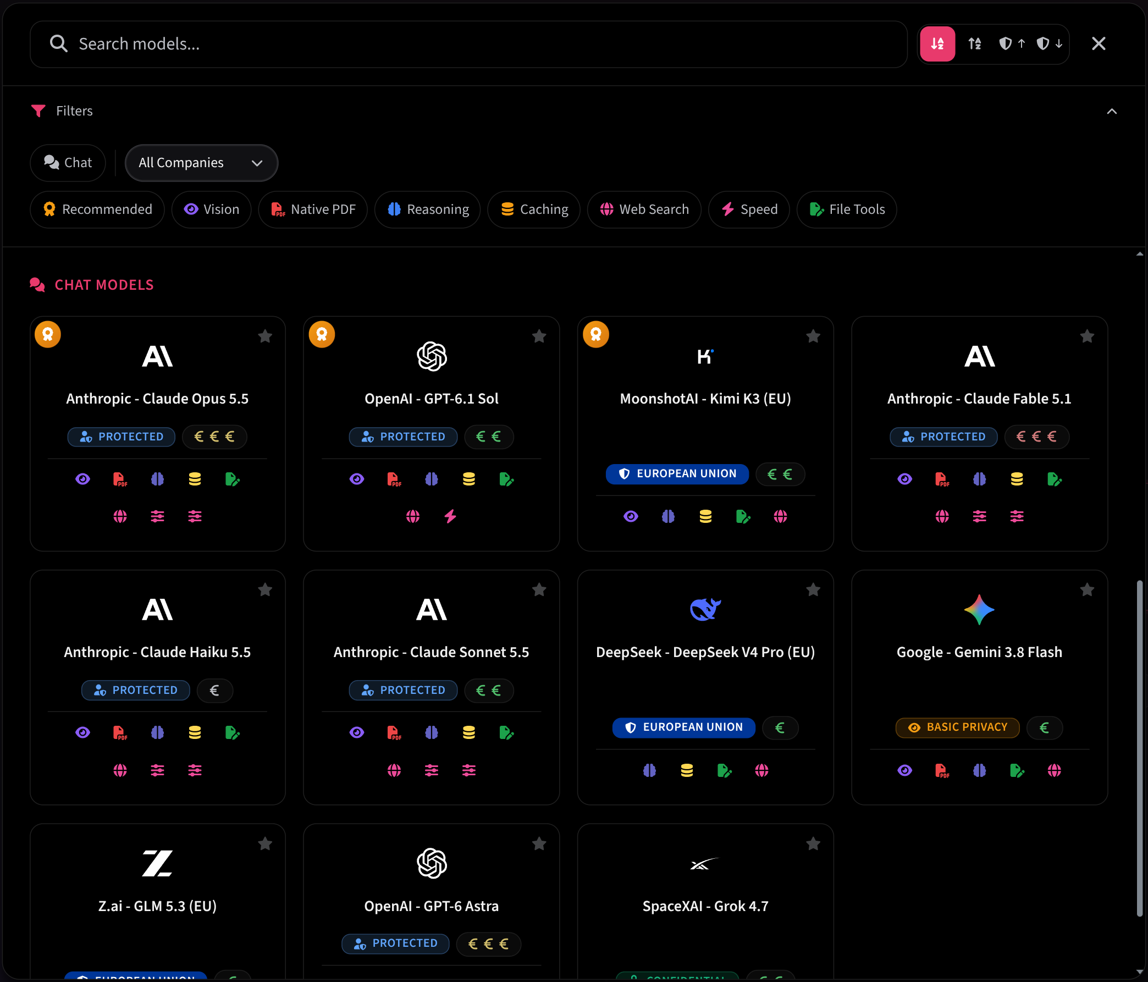The height and width of the screenshot is (982, 1148).
Task: Close the model selector dialog
Action: point(1098,43)
